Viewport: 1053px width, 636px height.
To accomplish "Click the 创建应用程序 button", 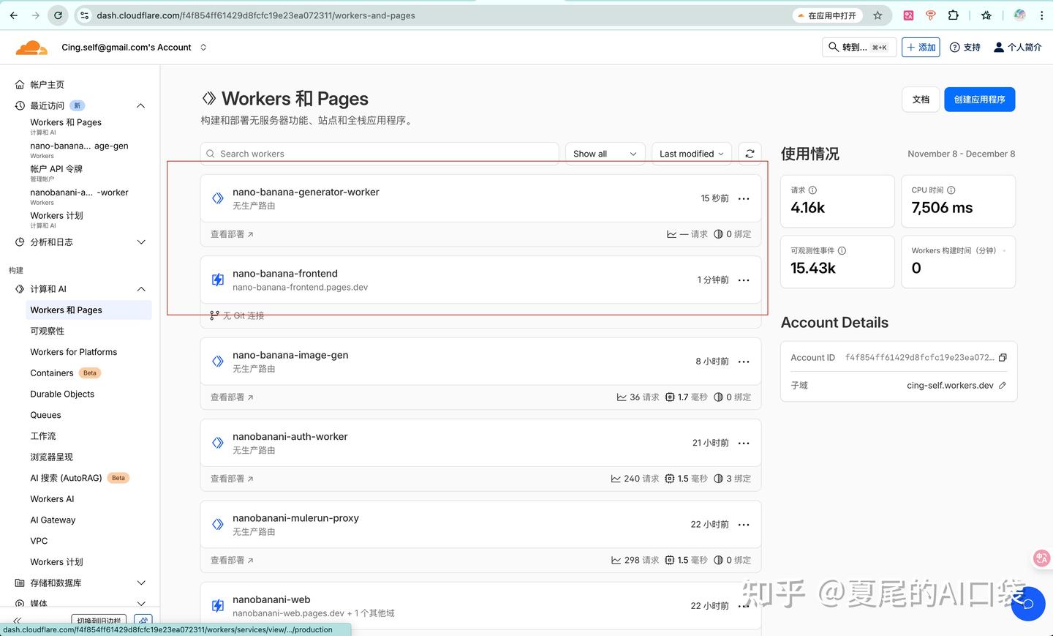I will tap(979, 99).
